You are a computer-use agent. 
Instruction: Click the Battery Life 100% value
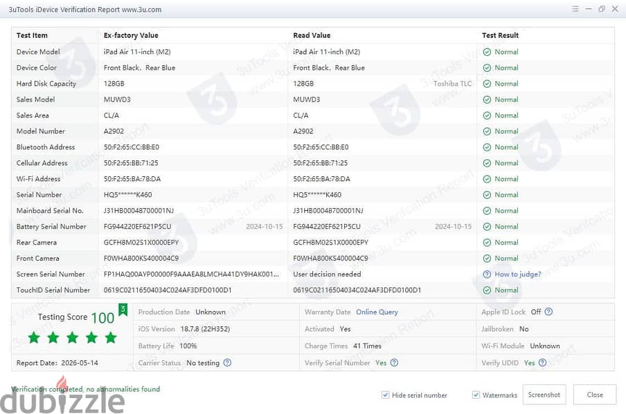(x=188, y=346)
